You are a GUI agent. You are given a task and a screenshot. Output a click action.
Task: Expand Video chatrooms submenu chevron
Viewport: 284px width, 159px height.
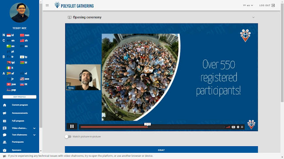coord(35,128)
